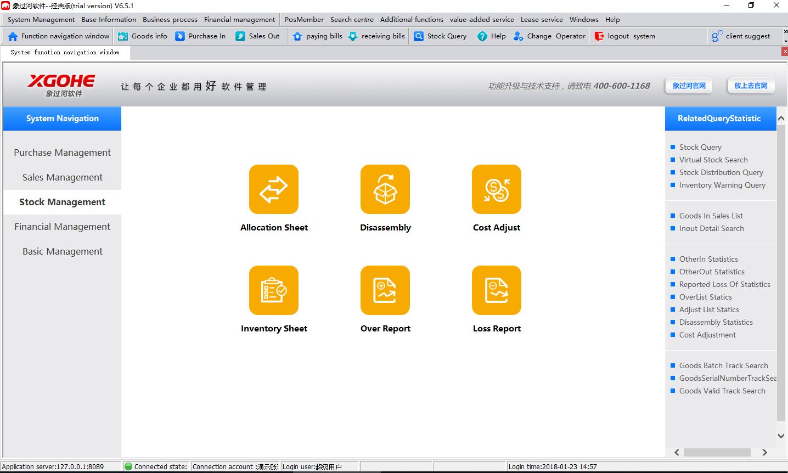
Task: Open Cost Adjustment link
Action: 707,335
